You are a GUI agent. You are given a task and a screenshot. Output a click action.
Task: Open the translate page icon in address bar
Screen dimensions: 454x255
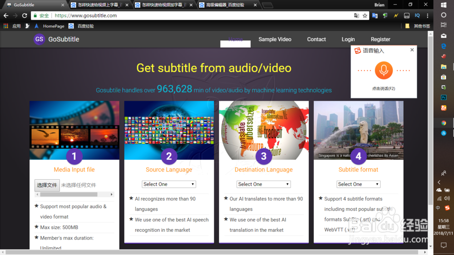pyautogui.click(x=356, y=15)
